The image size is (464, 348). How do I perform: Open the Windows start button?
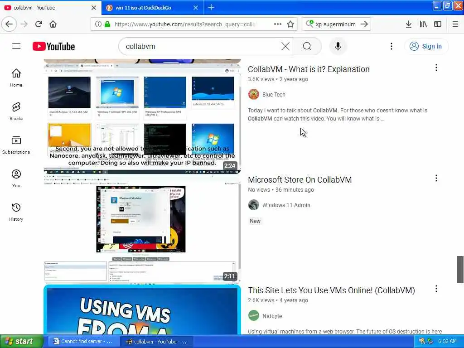coord(21,342)
